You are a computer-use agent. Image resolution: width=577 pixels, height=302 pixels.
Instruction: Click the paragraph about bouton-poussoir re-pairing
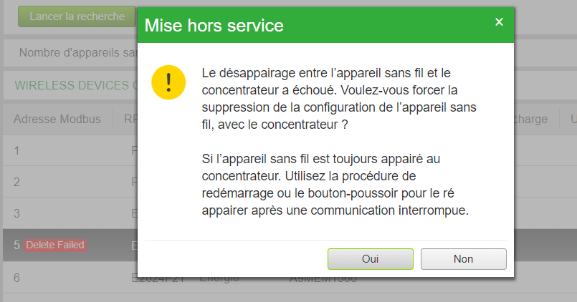tap(335, 185)
